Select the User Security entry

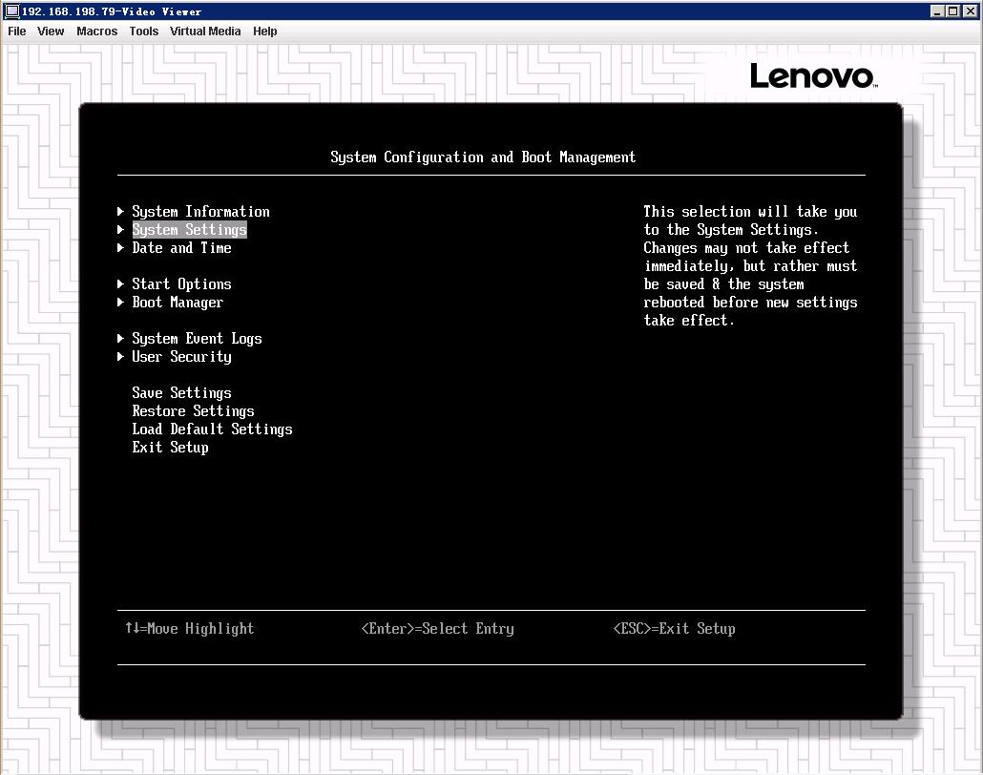[181, 356]
